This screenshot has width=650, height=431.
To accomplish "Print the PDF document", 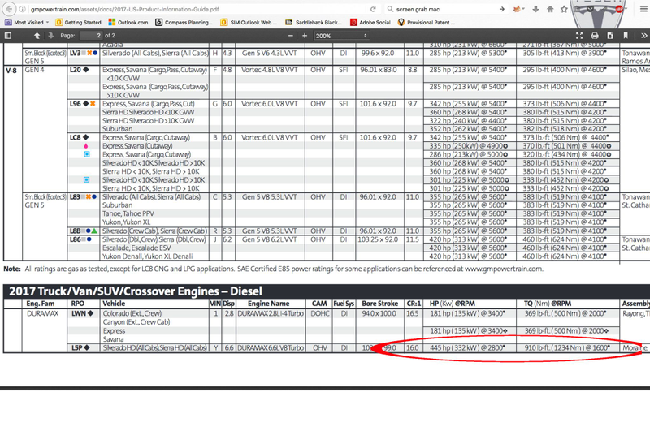I will click(x=595, y=36).
